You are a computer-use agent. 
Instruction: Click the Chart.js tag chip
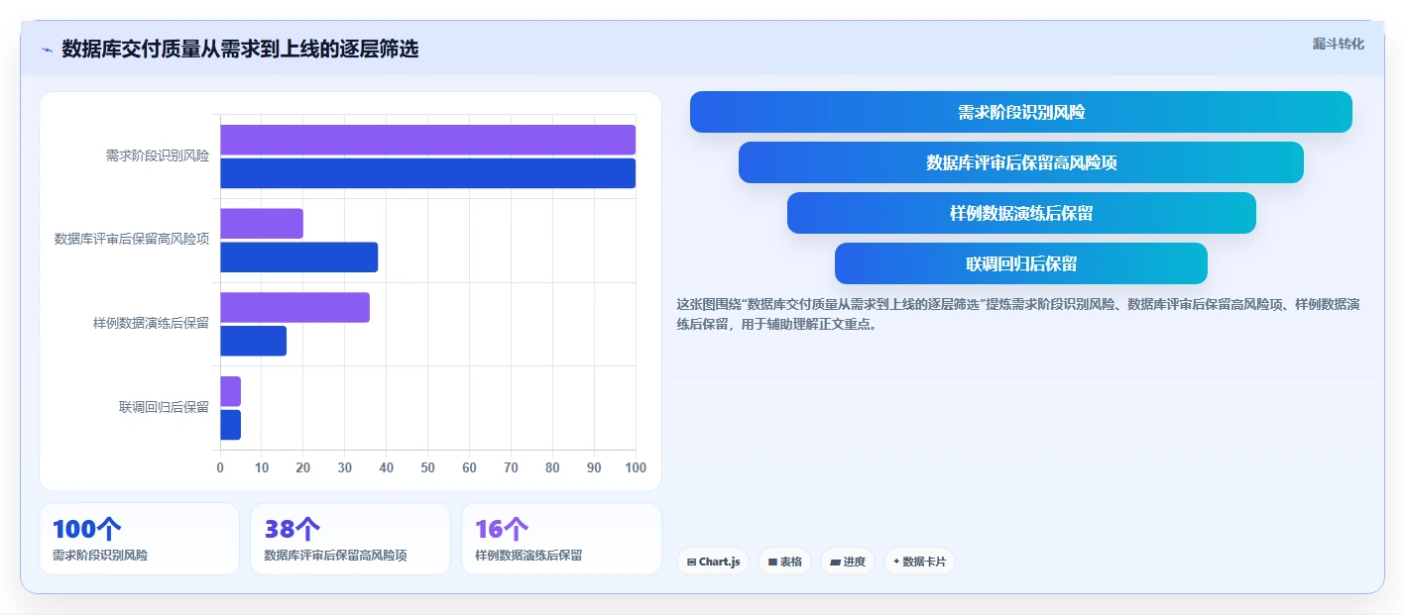point(713,562)
